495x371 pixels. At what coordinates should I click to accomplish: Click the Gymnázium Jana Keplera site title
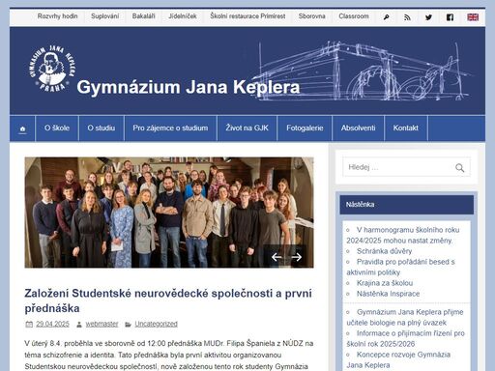tap(189, 87)
